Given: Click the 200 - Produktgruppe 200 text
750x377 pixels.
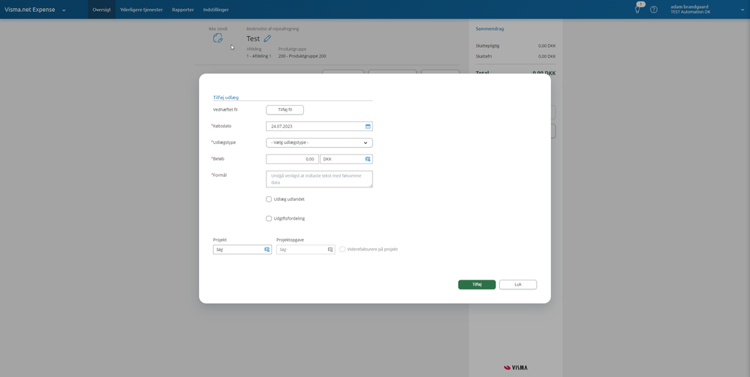Looking at the screenshot, I should pyautogui.click(x=303, y=56).
